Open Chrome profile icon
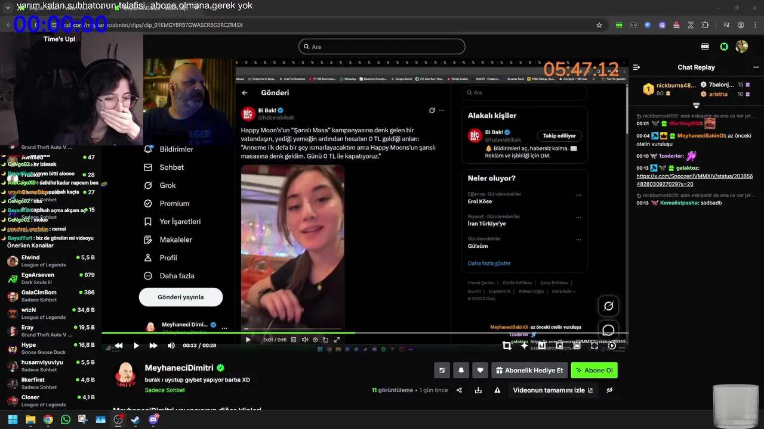764x429 pixels. pos(741,25)
